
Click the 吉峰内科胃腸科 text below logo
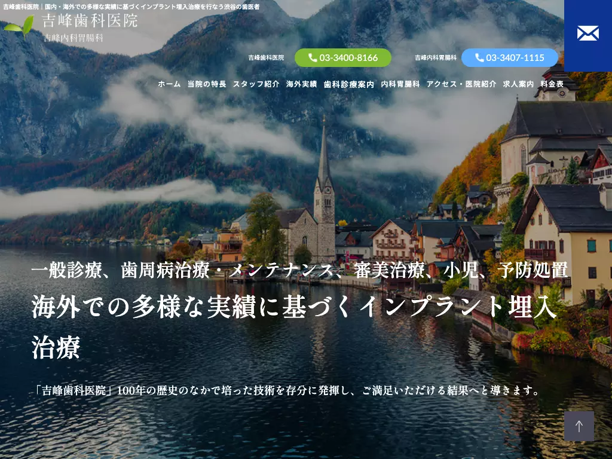click(x=74, y=38)
